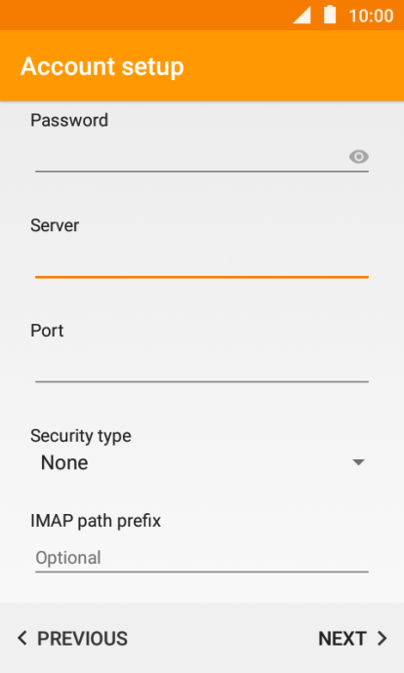This screenshot has height=673, width=404.
Task: Tap the Server label
Action: (x=55, y=225)
